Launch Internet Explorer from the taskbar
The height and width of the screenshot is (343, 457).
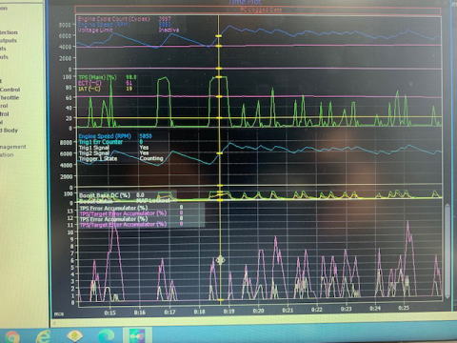(44, 336)
